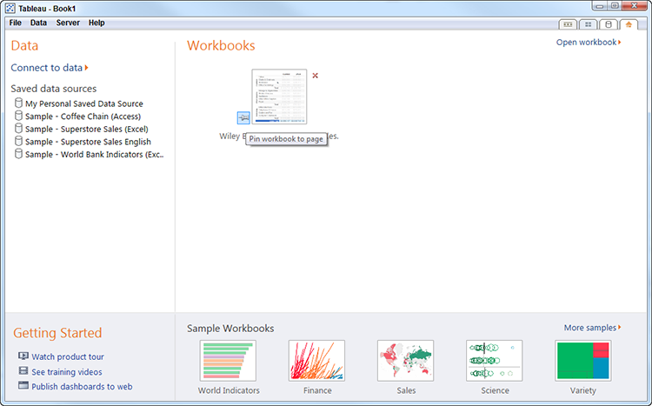This screenshot has height=406, width=652.
Task: Open the recent Wiley workbook thumbnail
Action: click(x=279, y=97)
